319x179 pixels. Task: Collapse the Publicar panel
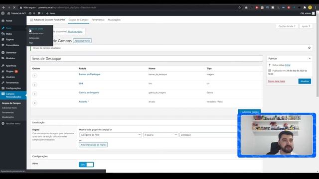(310, 59)
